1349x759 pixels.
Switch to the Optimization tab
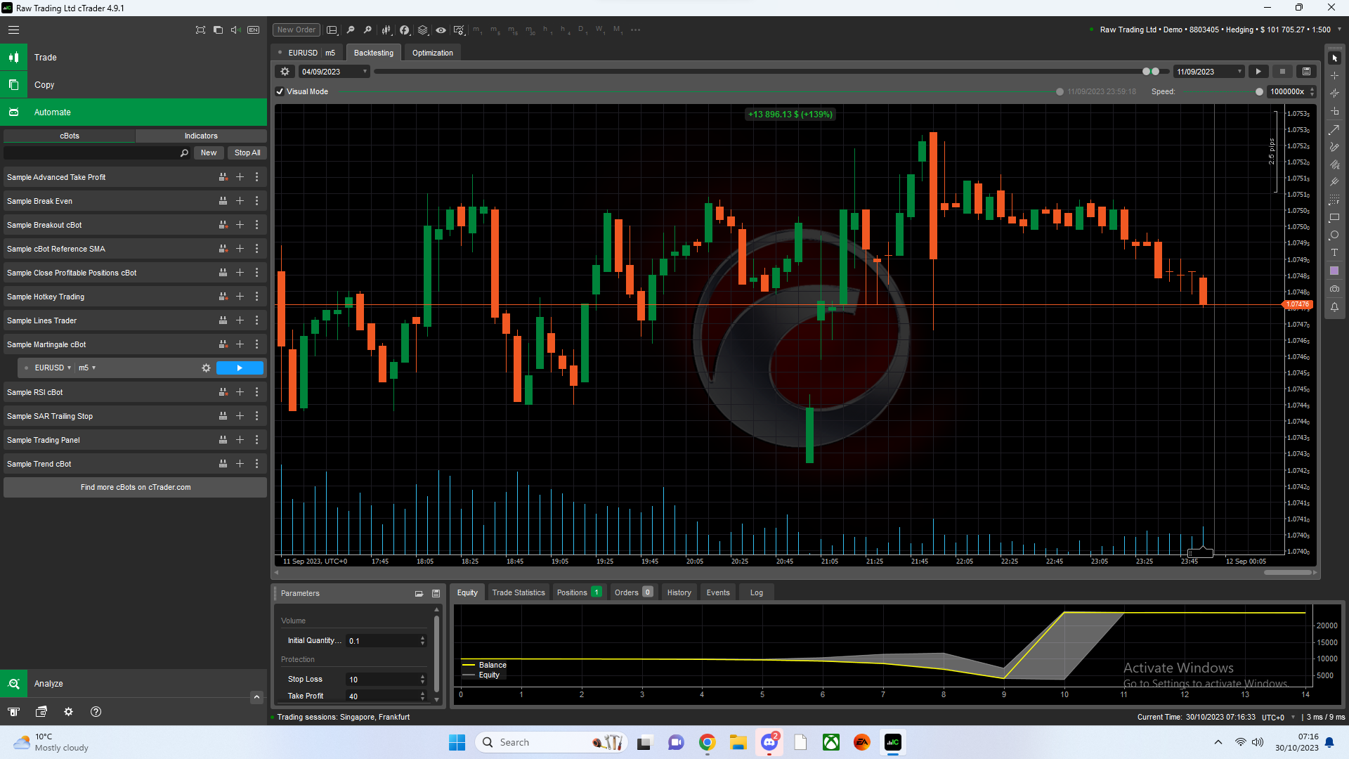click(x=432, y=53)
